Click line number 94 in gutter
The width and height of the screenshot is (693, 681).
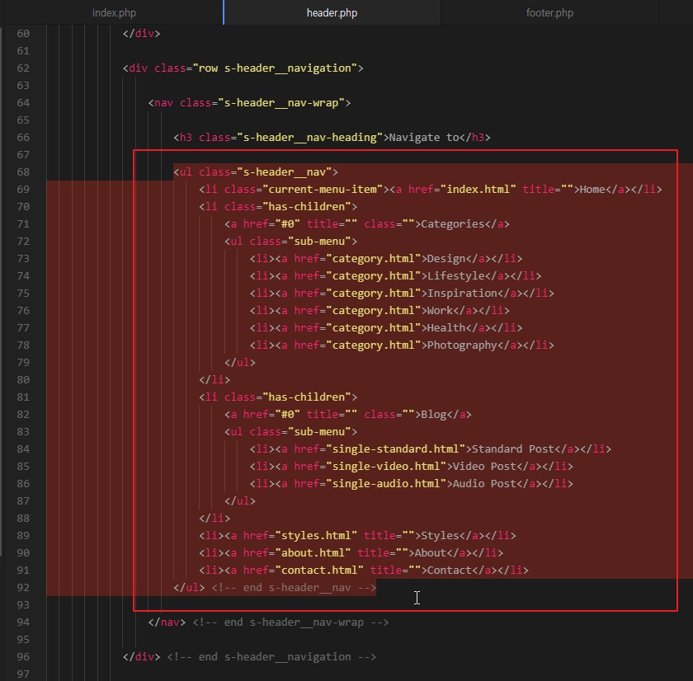pos(23,622)
